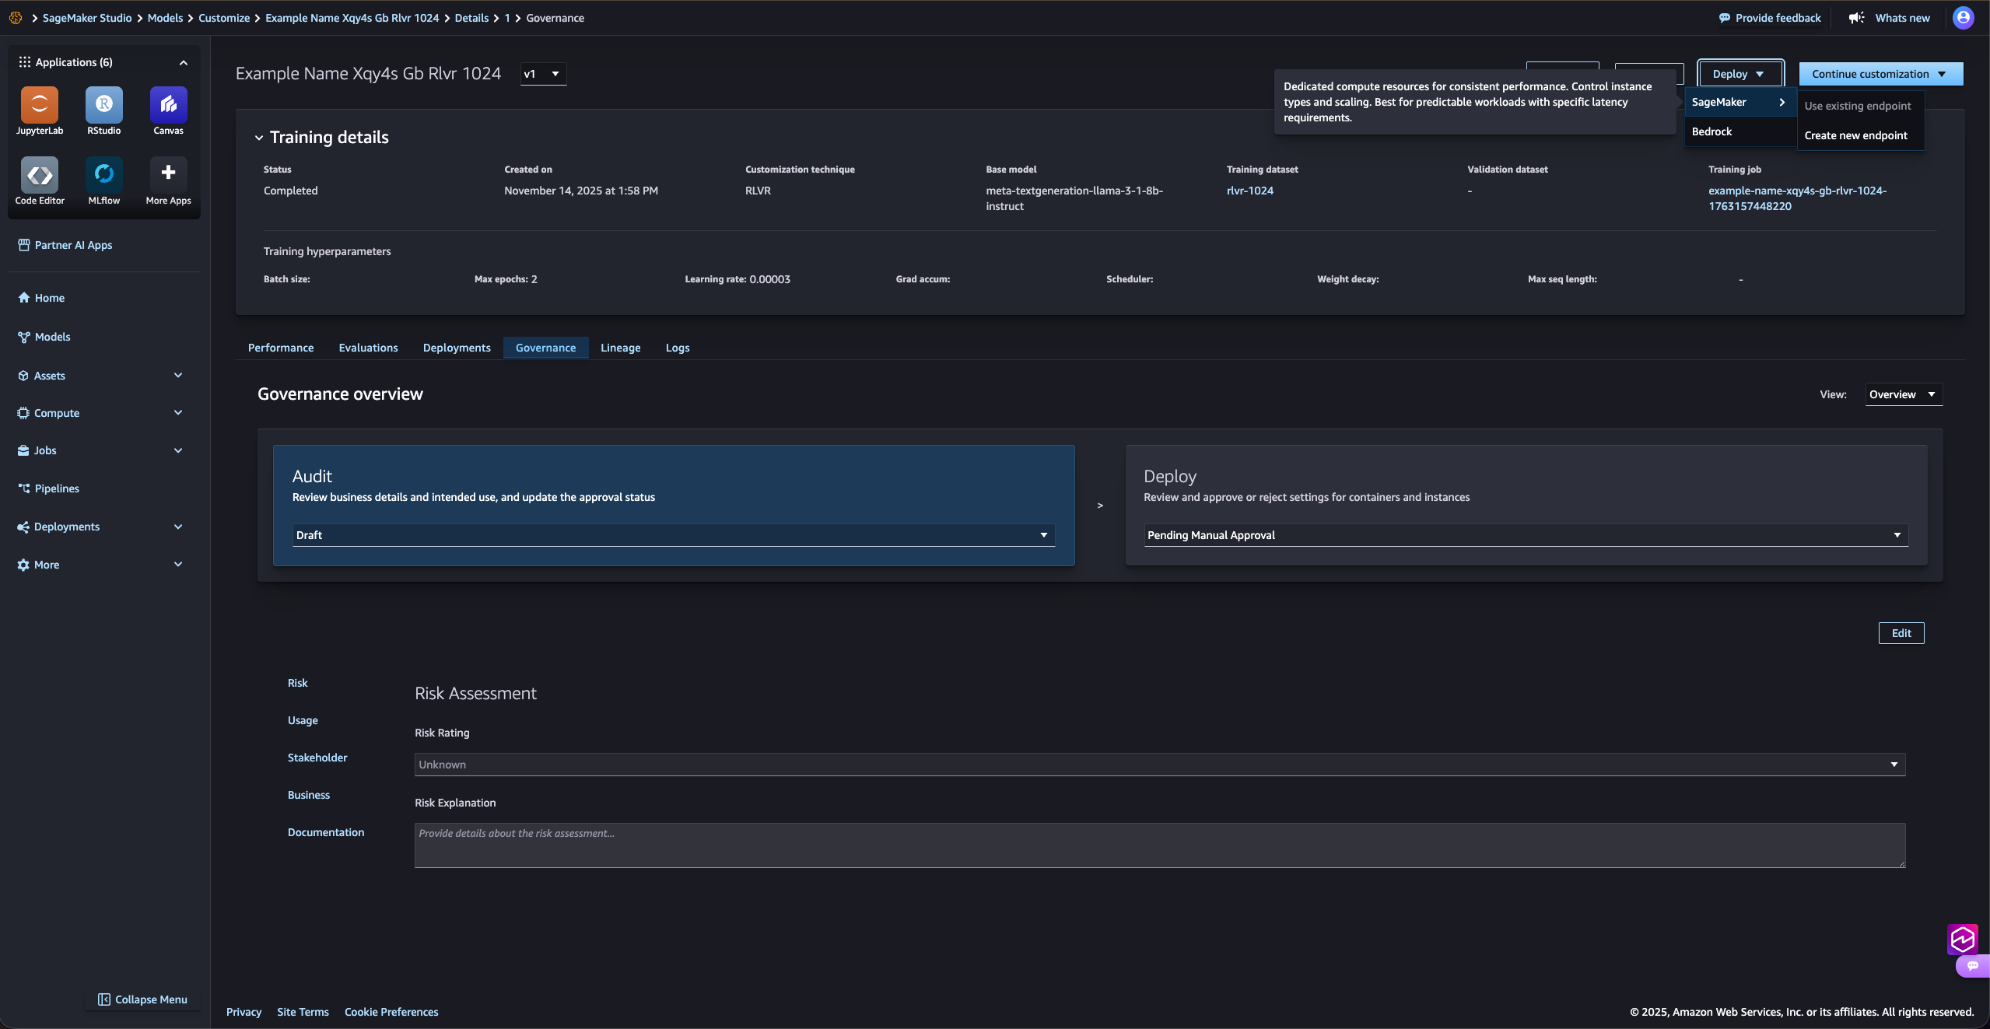Screen dimensions: 1990x1029
Task: Open the Pending Manual Approval dropdown
Action: tap(1525, 535)
